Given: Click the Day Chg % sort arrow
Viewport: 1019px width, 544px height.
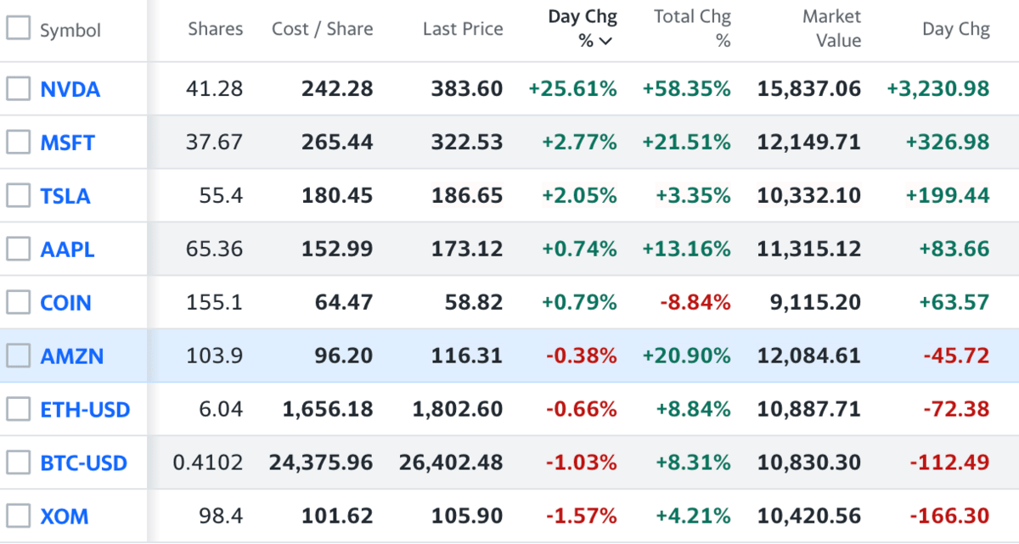Looking at the screenshot, I should pyautogui.click(x=605, y=41).
